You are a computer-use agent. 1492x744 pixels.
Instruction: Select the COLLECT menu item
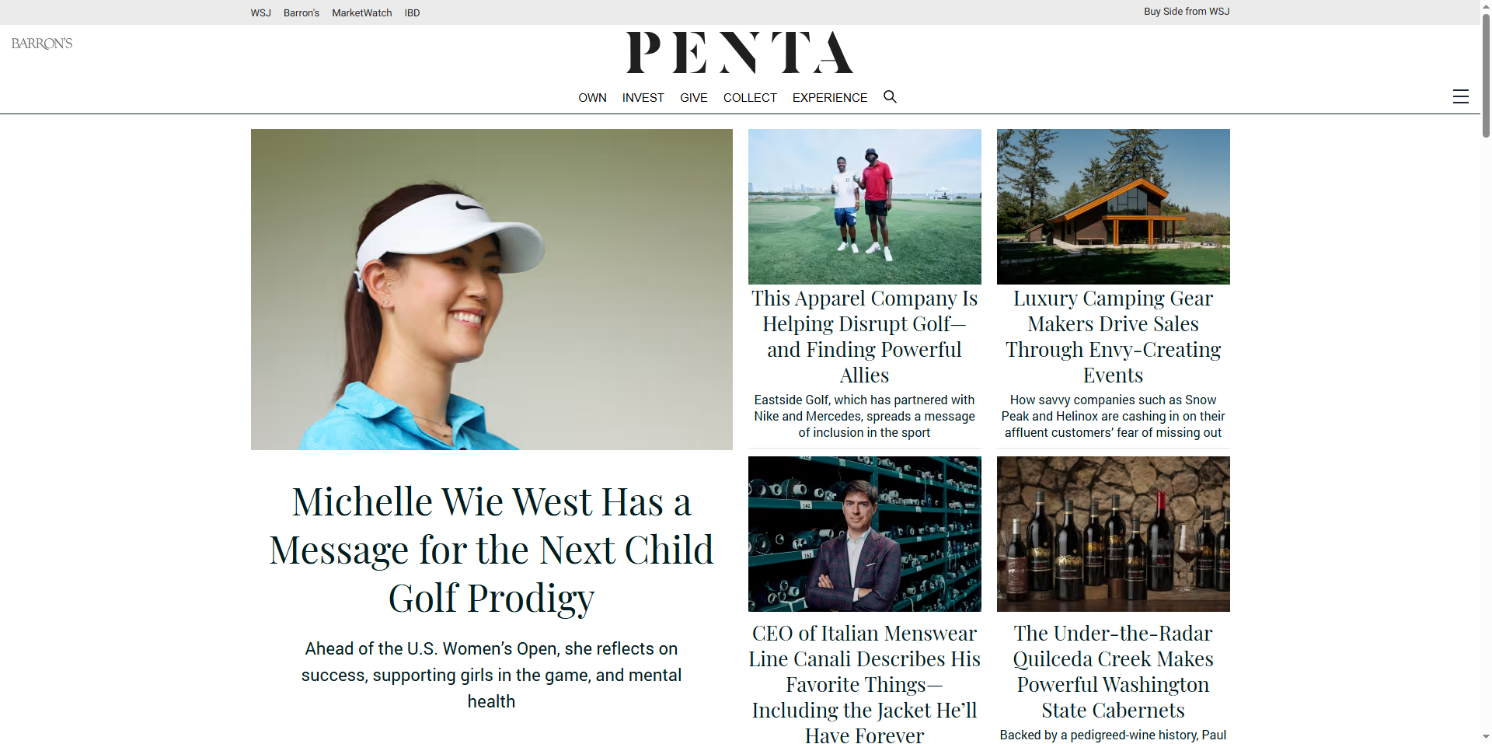750,97
